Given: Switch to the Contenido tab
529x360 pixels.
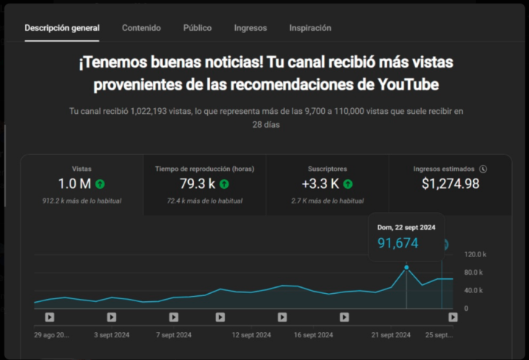Looking at the screenshot, I should (141, 28).
